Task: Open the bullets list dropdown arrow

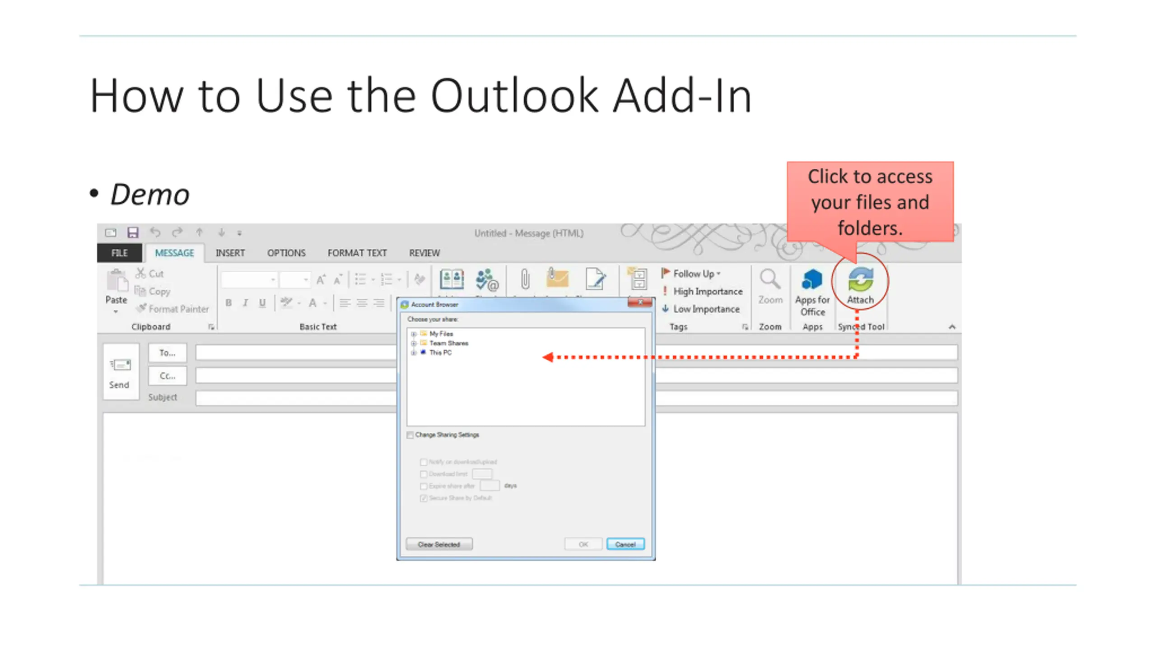Action: [x=373, y=280]
